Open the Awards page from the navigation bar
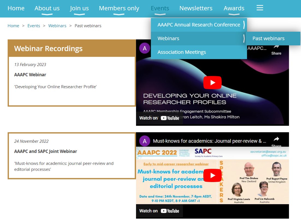Screen dimensions: 301x222 [234, 8]
